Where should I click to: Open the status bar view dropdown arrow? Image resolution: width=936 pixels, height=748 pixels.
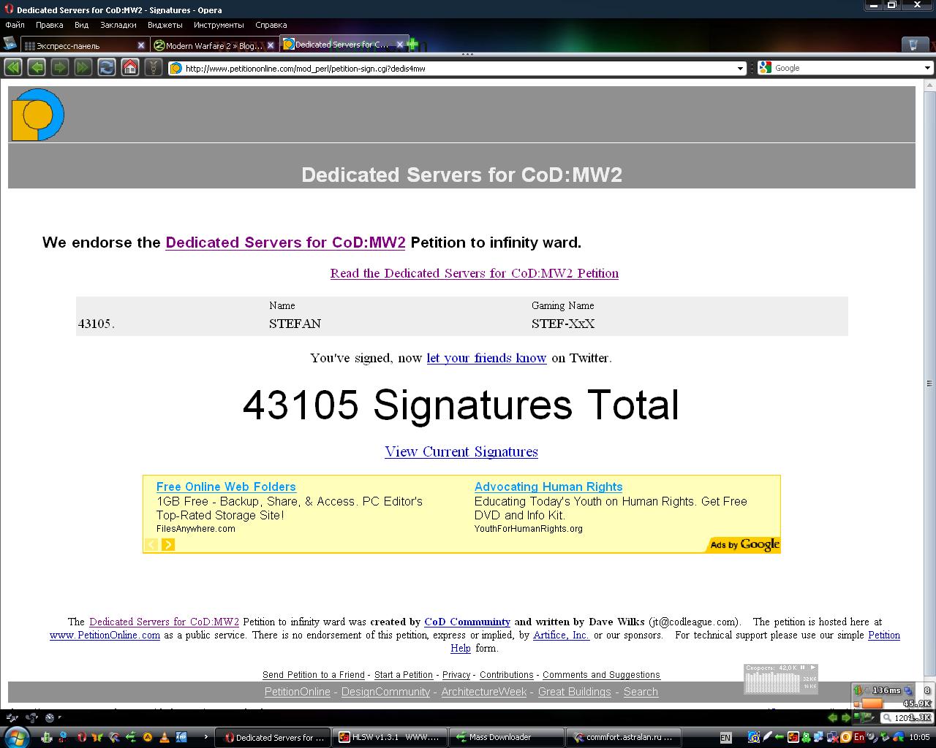pos(59,717)
